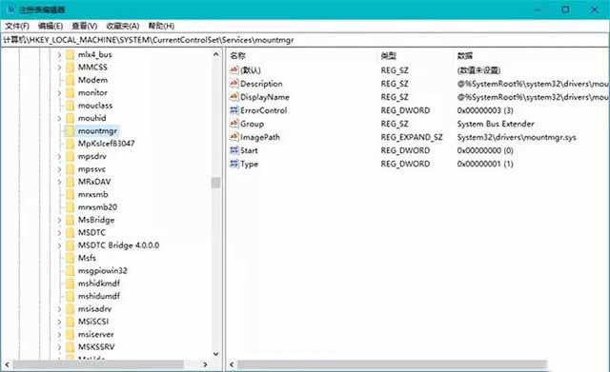The image size is (610, 372).
Task: Click the Type DWORD value icon
Action: coord(234,164)
